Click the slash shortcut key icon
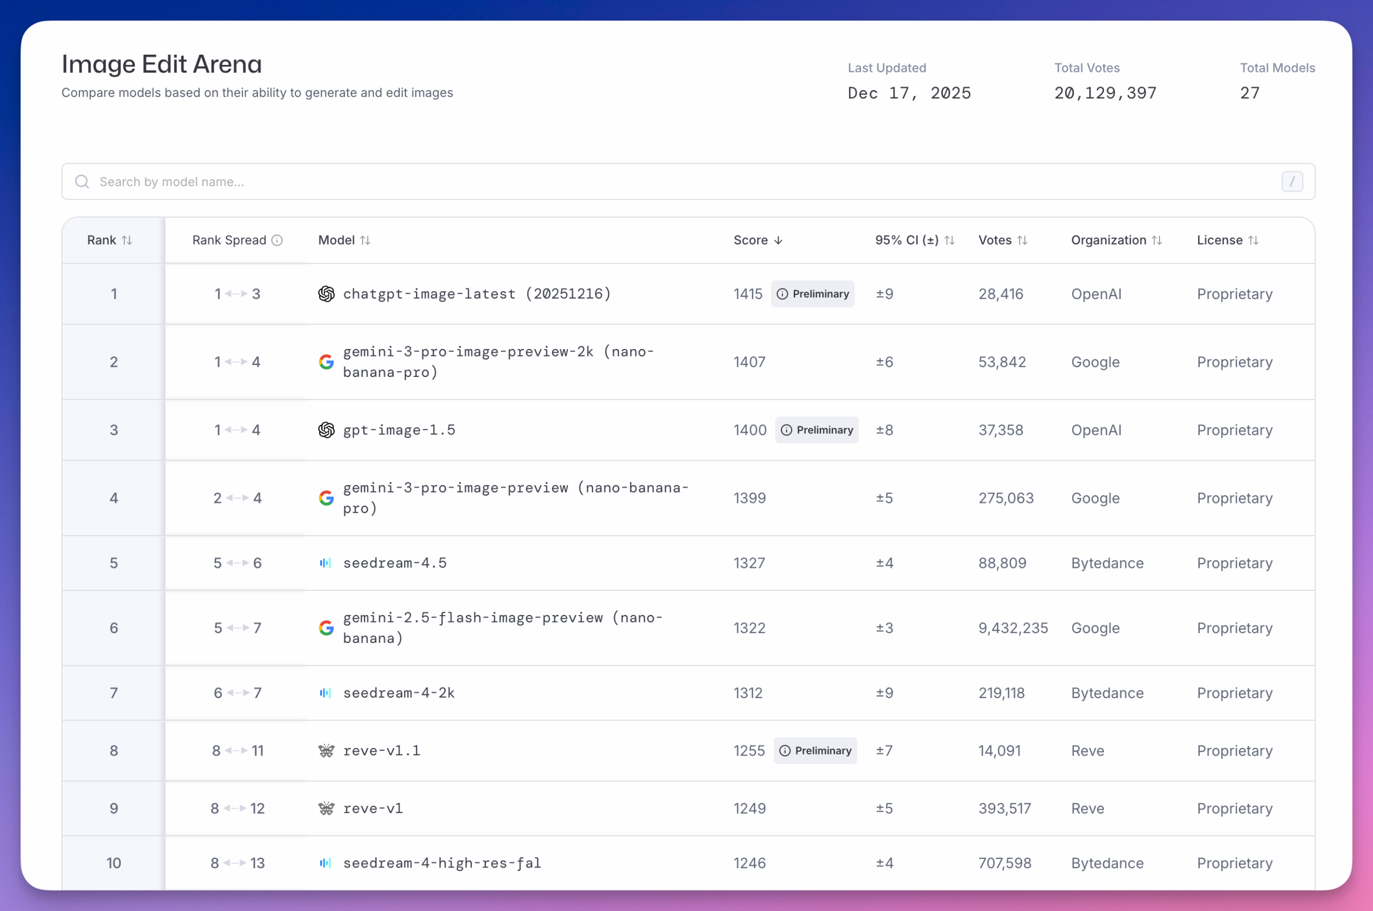This screenshot has height=911, width=1373. coord(1291,182)
